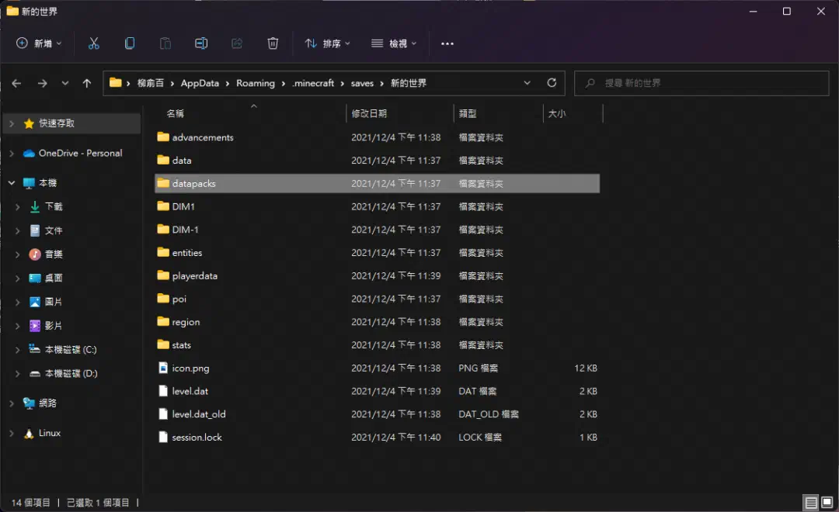Viewport: 839px width, 512px height.
Task: Open the 排序 sort dropdown
Action: [x=328, y=43]
